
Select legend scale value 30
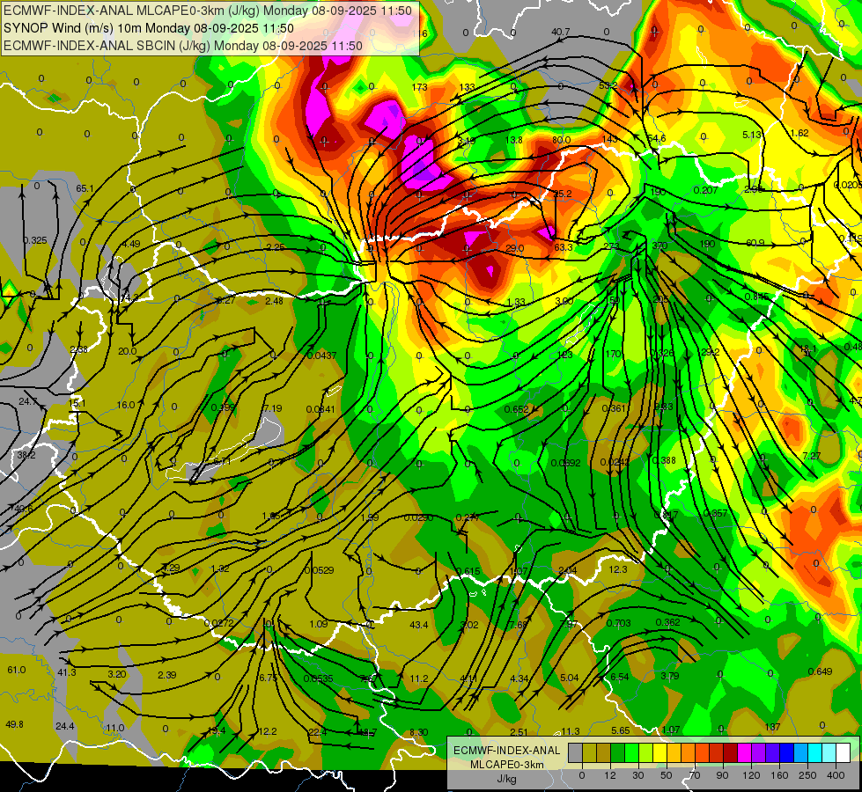[638, 775]
